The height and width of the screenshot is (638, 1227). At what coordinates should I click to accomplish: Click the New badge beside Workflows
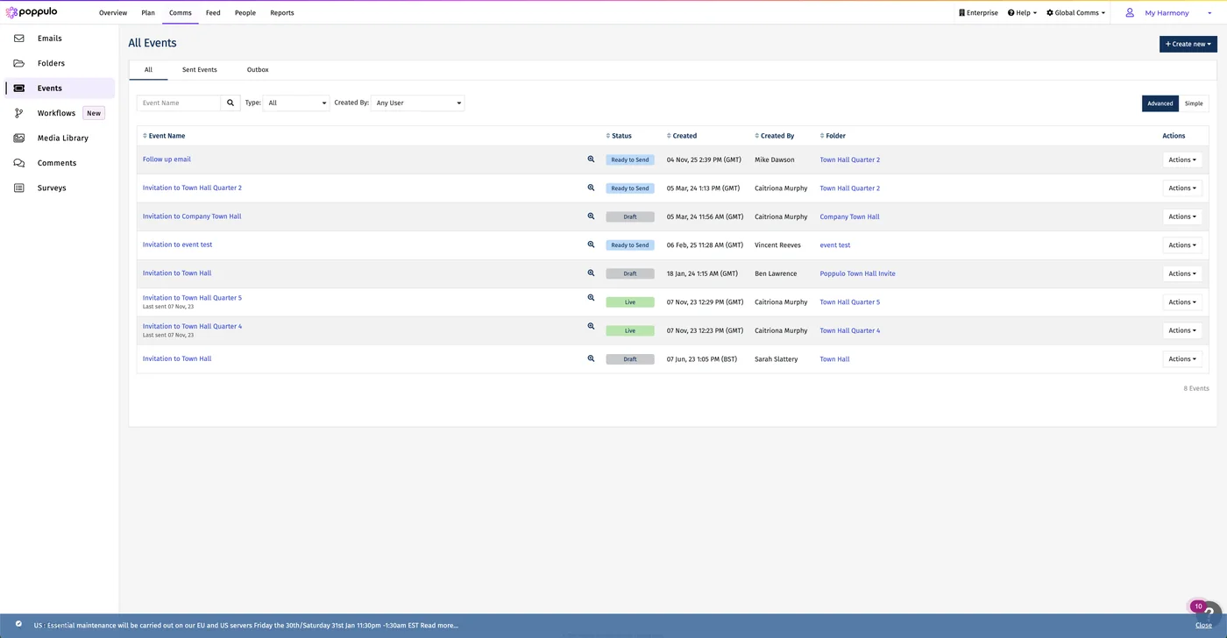[x=94, y=113]
